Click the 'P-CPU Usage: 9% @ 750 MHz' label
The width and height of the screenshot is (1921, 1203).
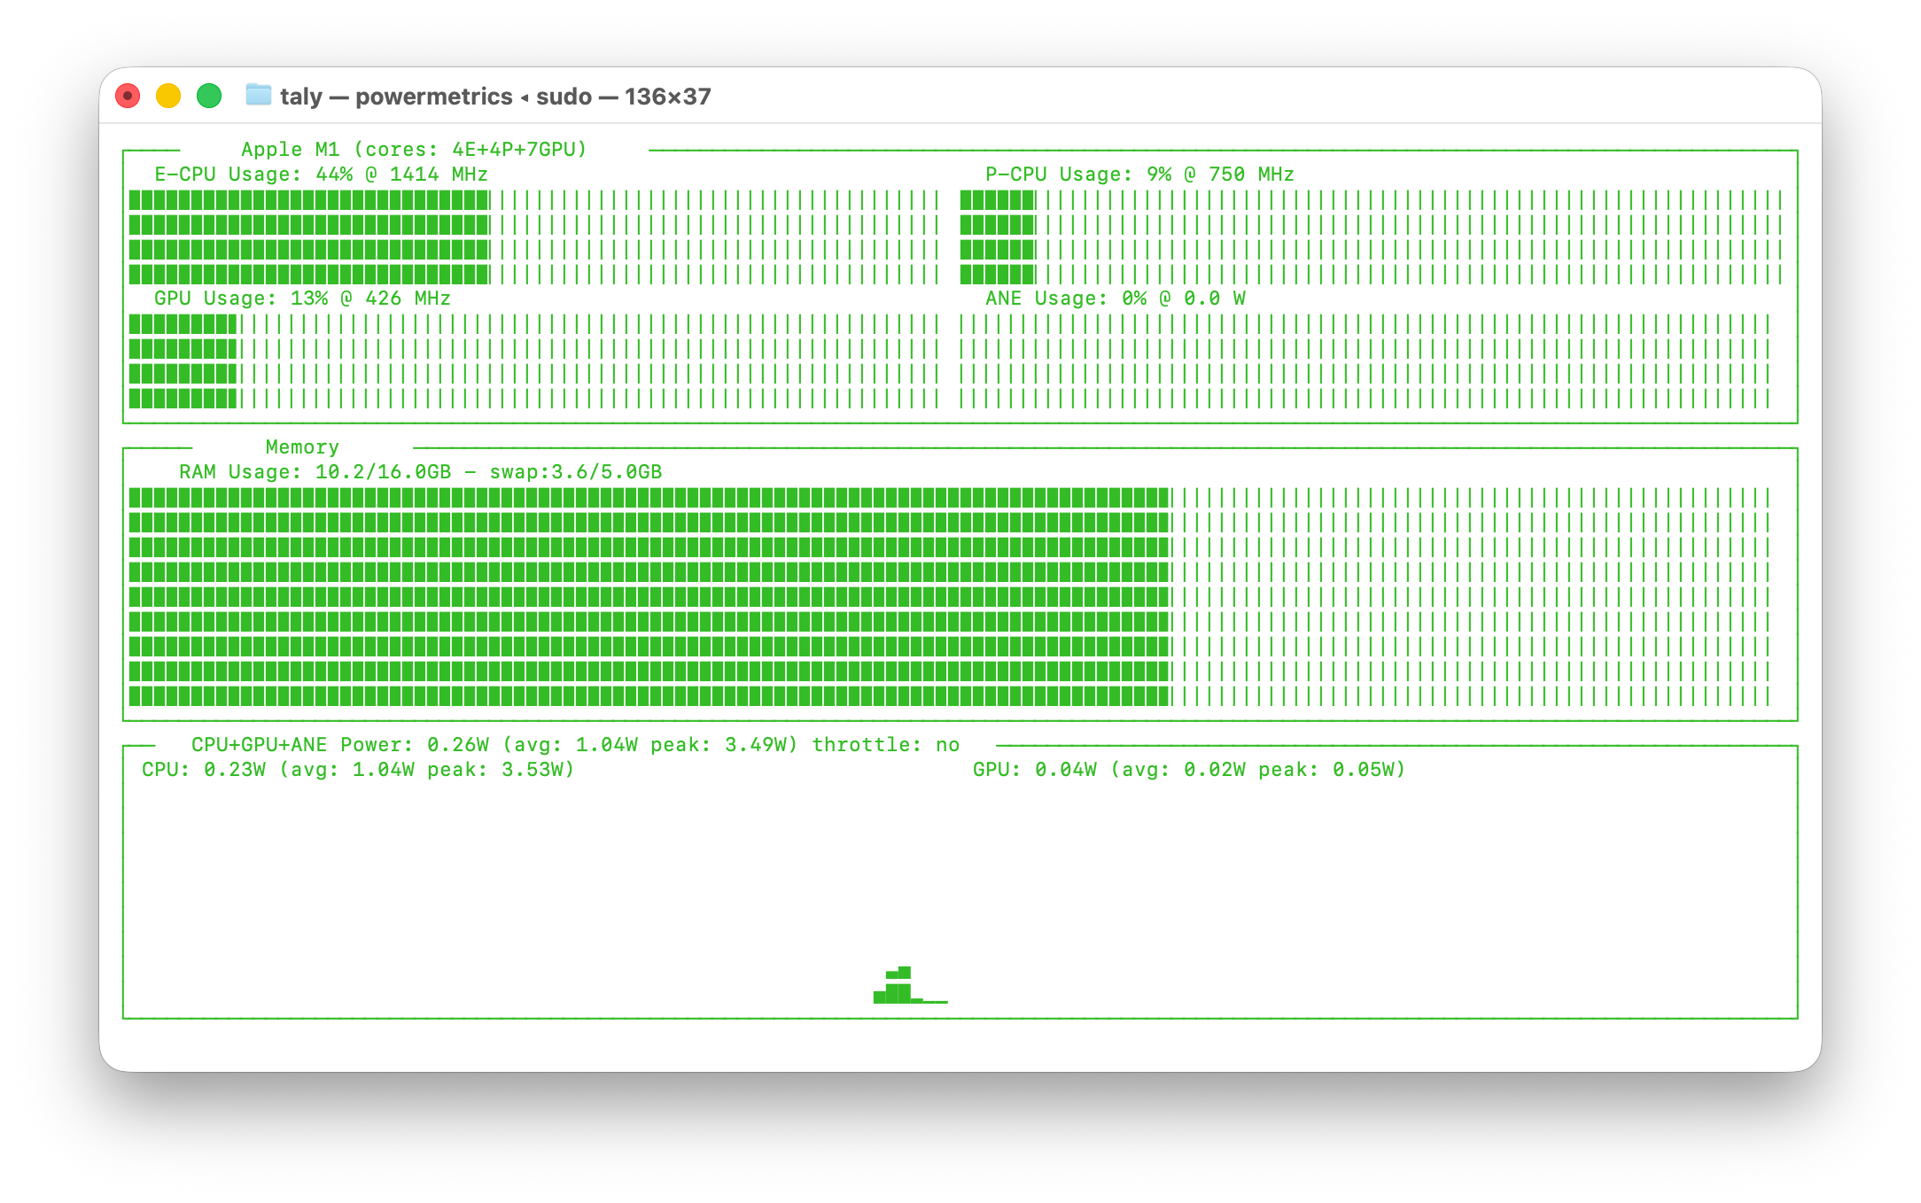[1139, 175]
